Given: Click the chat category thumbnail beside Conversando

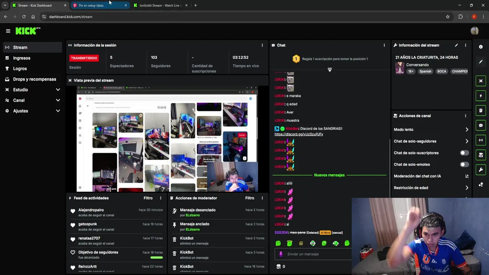Looking at the screenshot, I should 400,68.
